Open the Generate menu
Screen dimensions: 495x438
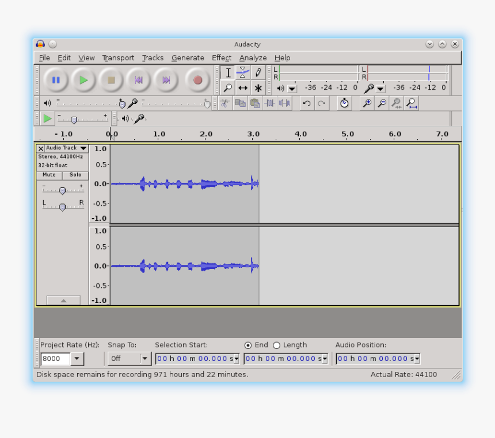(x=188, y=57)
